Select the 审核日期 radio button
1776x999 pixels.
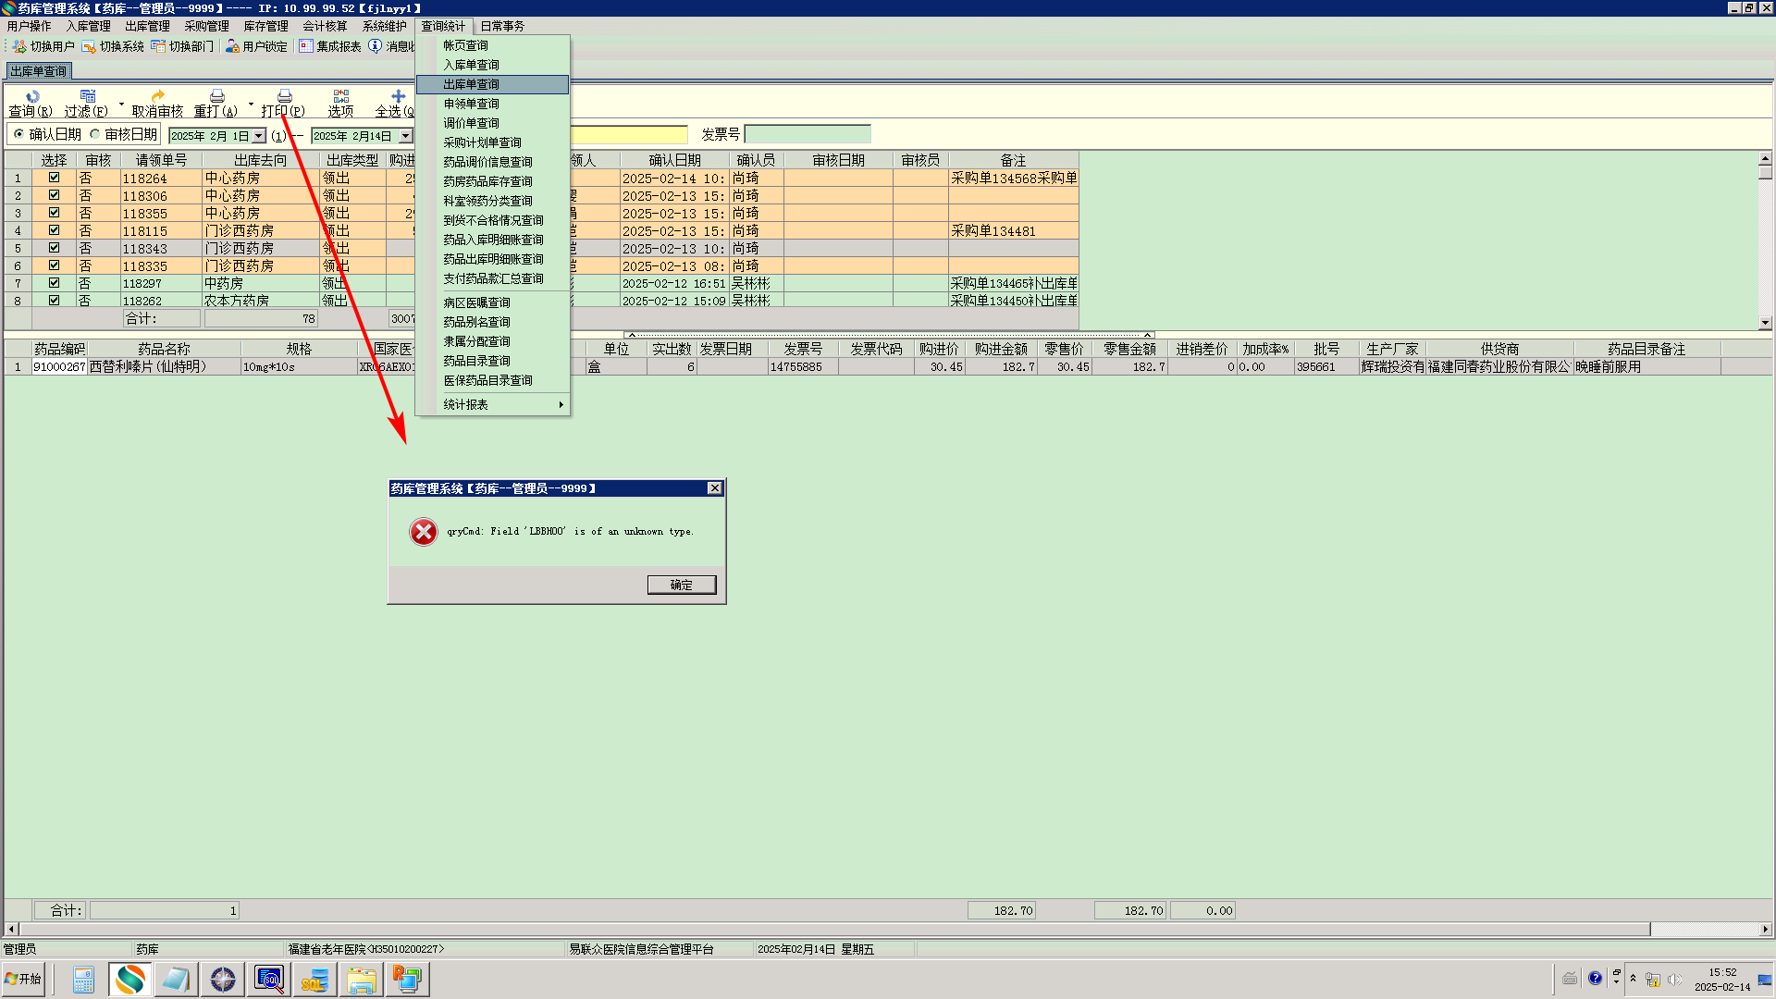click(x=95, y=134)
